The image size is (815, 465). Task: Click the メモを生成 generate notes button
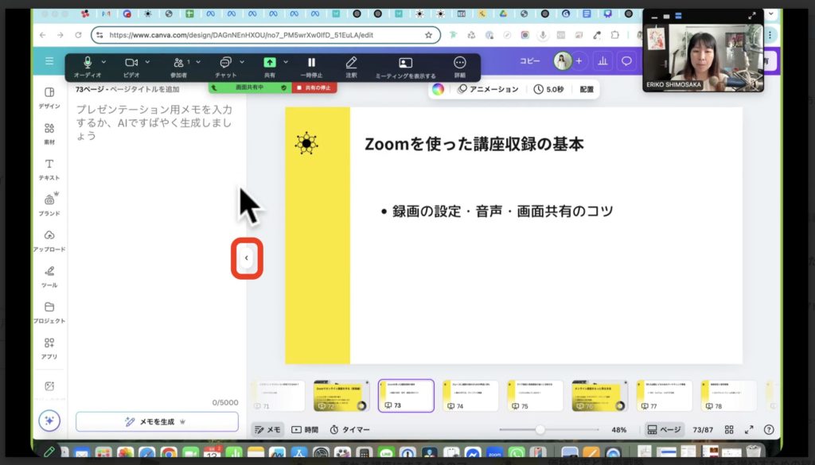(x=157, y=420)
